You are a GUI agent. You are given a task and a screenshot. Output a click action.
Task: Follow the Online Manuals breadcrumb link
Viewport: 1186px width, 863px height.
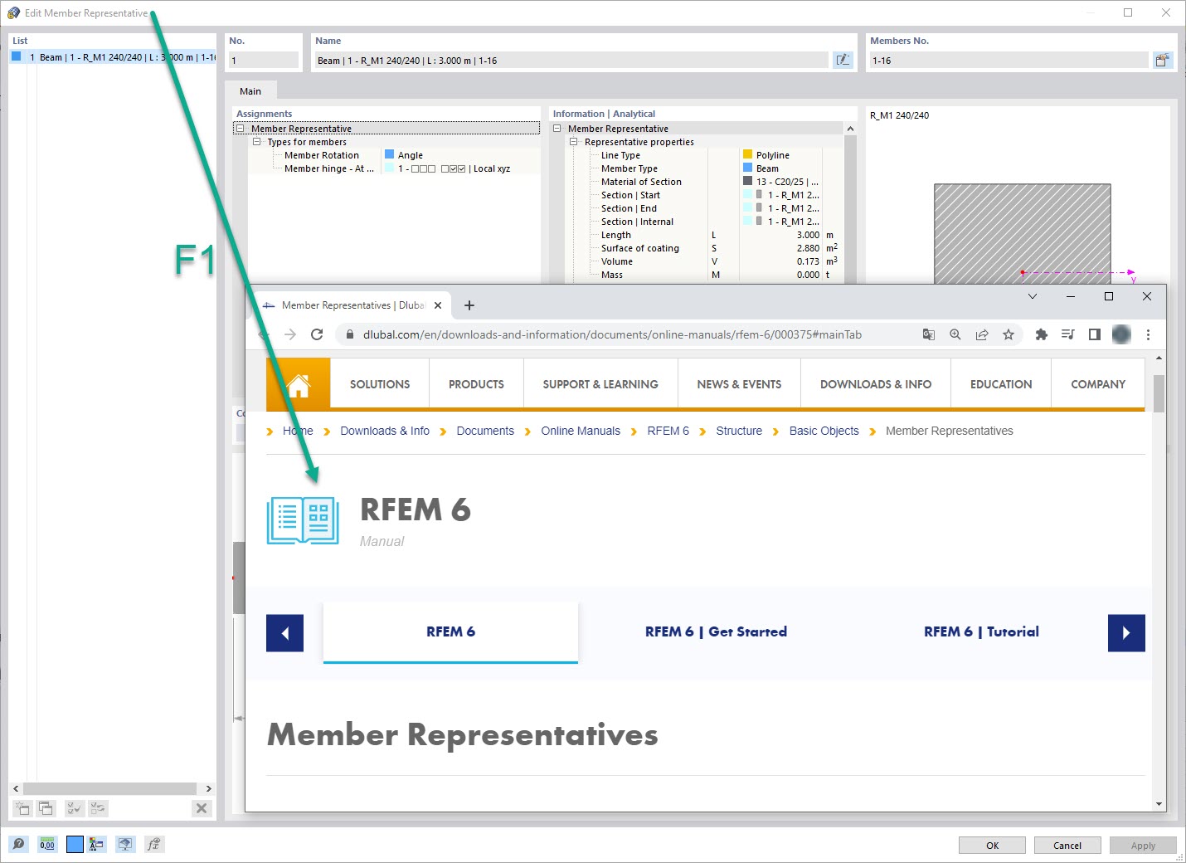[581, 431]
